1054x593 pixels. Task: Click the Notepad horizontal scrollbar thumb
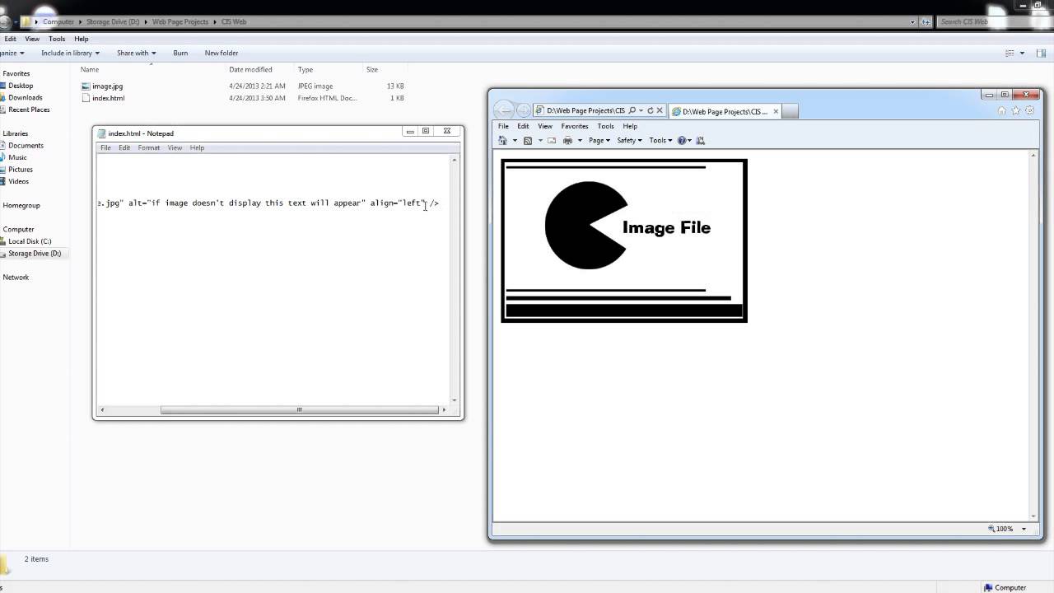300,409
